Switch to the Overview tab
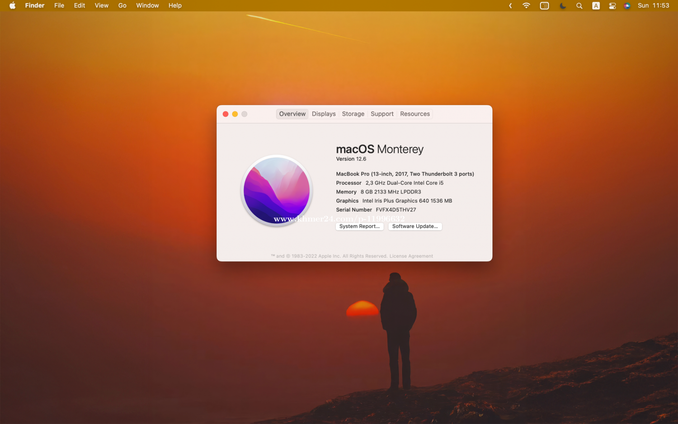This screenshot has width=678, height=424. tap(292, 114)
